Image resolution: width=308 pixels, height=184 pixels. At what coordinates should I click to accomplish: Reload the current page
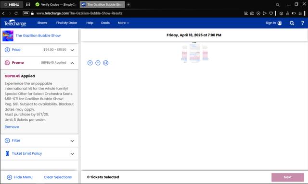16,13
